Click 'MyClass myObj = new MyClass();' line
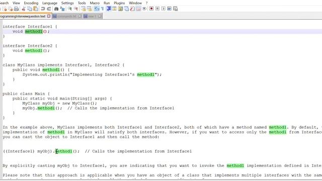The image size is (322, 181). pos(59,103)
